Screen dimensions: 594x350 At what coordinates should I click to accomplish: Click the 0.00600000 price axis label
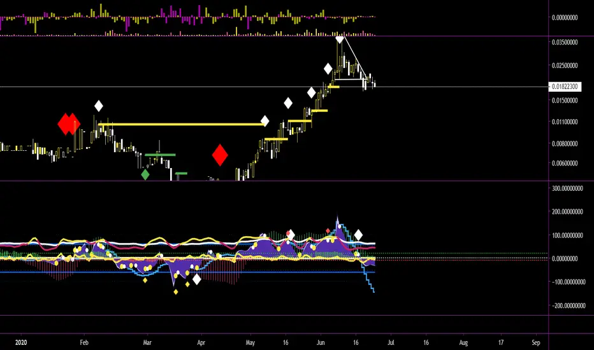coord(565,164)
